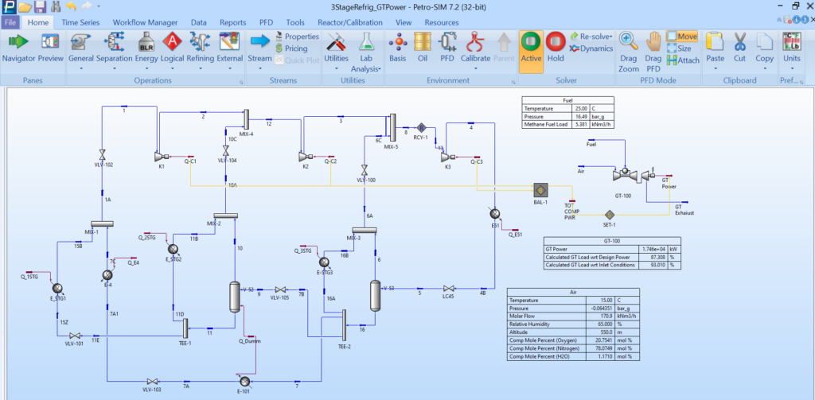Enable Move mode for PFD
This screenshot has height=400, width=815.
pos(683,37)
